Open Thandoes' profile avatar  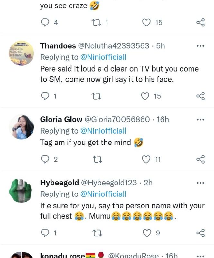tap(21, 53)
